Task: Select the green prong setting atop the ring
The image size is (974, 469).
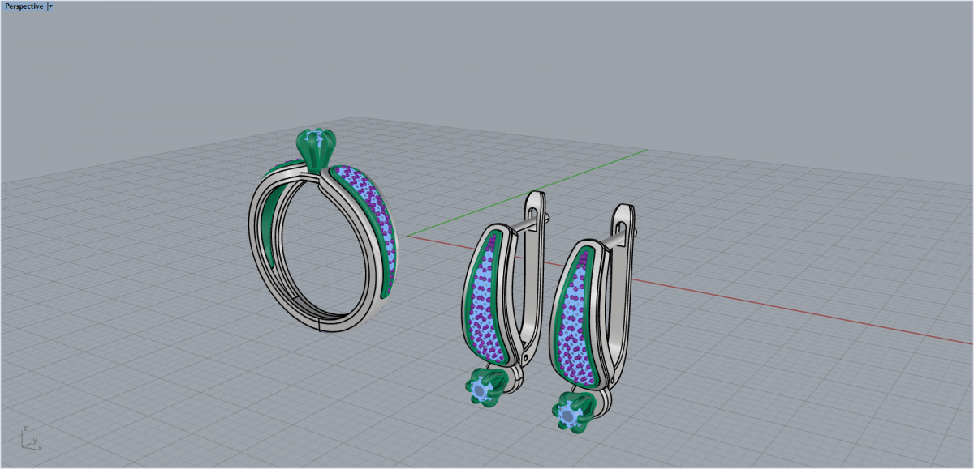Action: click(x=312, y=151)
